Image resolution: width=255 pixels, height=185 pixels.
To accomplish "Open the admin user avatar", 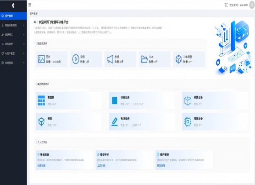I will 252,5.
